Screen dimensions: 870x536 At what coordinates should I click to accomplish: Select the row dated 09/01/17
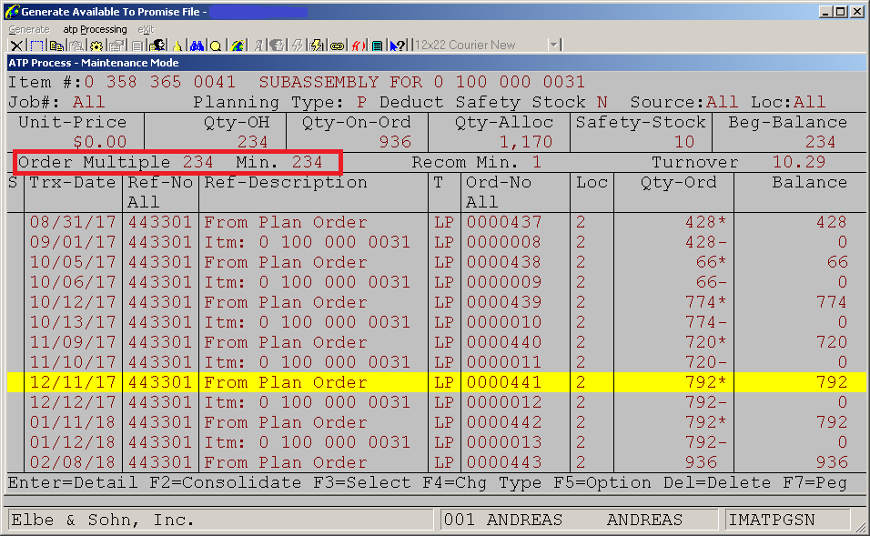point(437,242)
